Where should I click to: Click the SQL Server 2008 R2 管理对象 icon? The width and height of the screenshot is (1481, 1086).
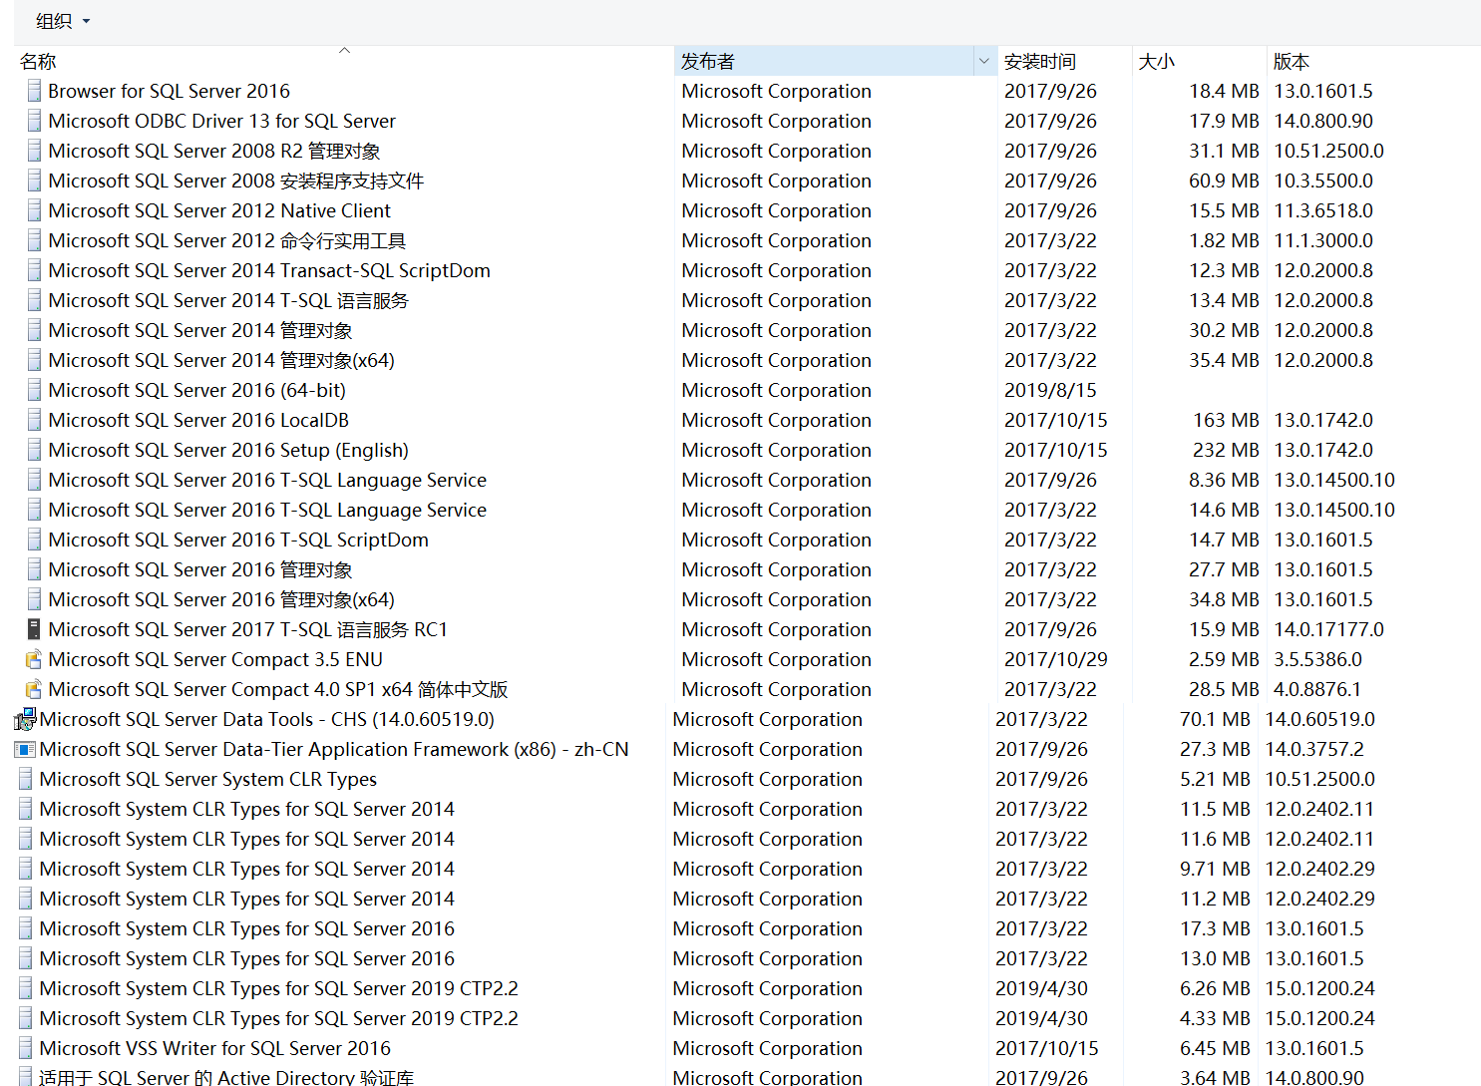point(34,151)
